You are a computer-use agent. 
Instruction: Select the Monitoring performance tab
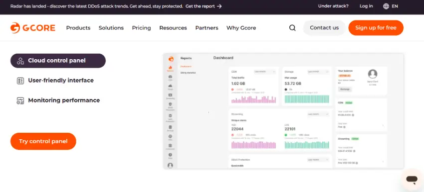[x=58, y=100]
